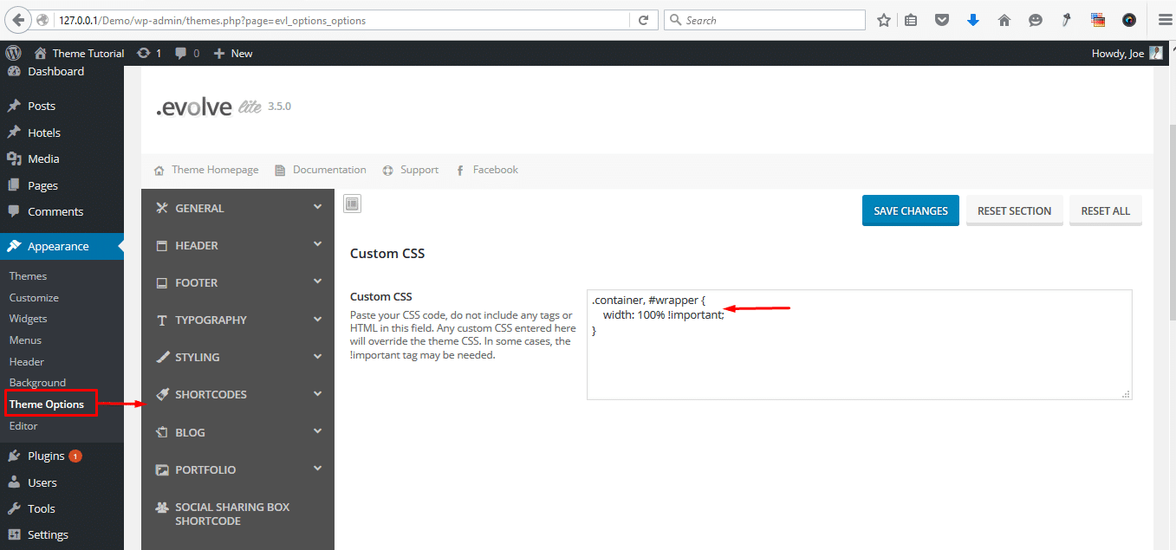Click the colorful stacked extension icon
The height and width of the screenshot is (550, 1176).
[1098, 20]
